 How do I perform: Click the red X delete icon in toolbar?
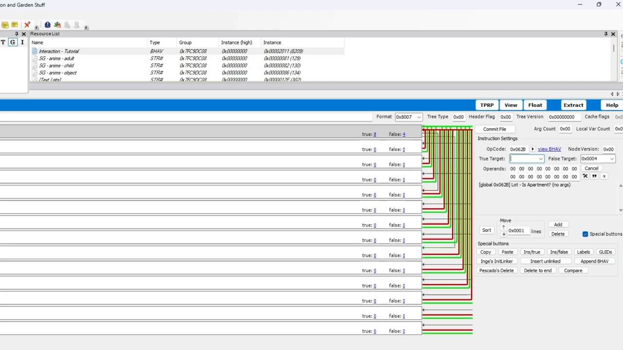pos(27,25)
